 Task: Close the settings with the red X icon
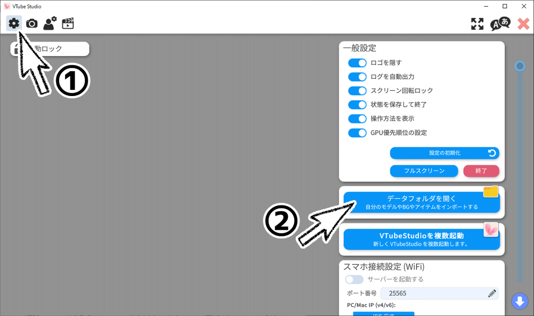pos(523,24)
